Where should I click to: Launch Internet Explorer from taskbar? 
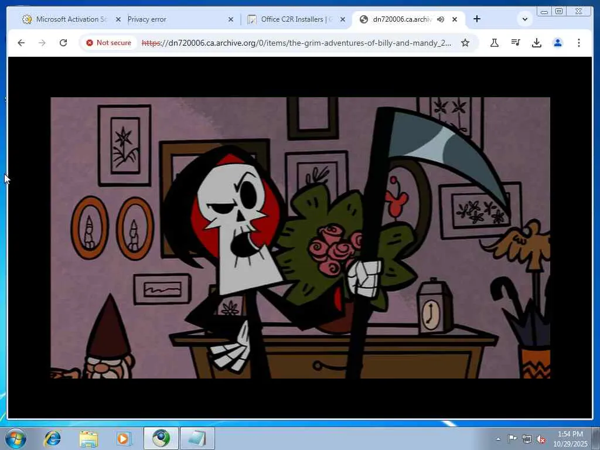coord(52,438)
